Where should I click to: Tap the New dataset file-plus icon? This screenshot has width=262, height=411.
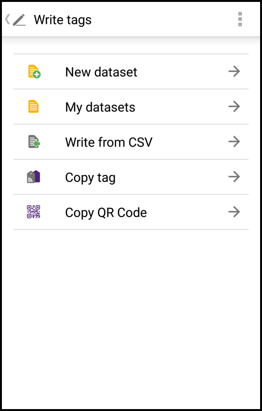(34, 72)
